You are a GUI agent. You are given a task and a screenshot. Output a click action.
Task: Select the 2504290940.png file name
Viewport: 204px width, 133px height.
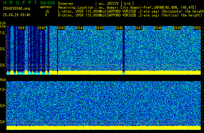coord(17,8)
